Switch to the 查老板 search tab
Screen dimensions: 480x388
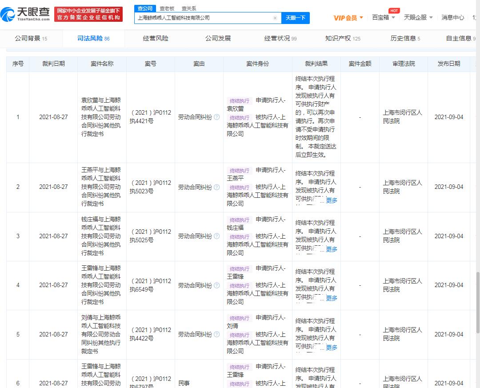167,8
